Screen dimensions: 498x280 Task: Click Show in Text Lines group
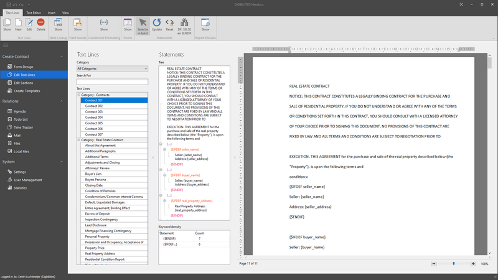pyautogui.click(x=7, y=24)
